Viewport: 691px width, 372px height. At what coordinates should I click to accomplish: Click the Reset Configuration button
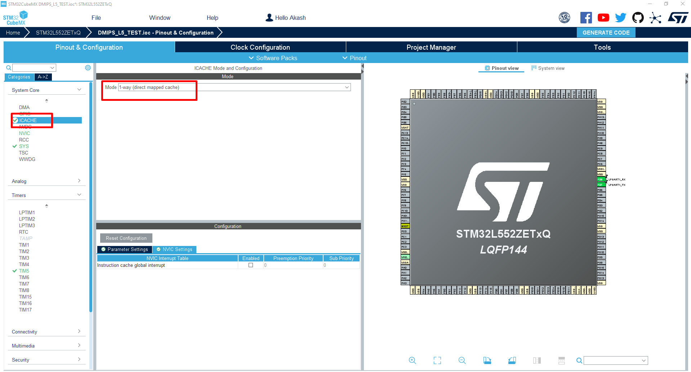pyautogui.click(x=126, y=238)
